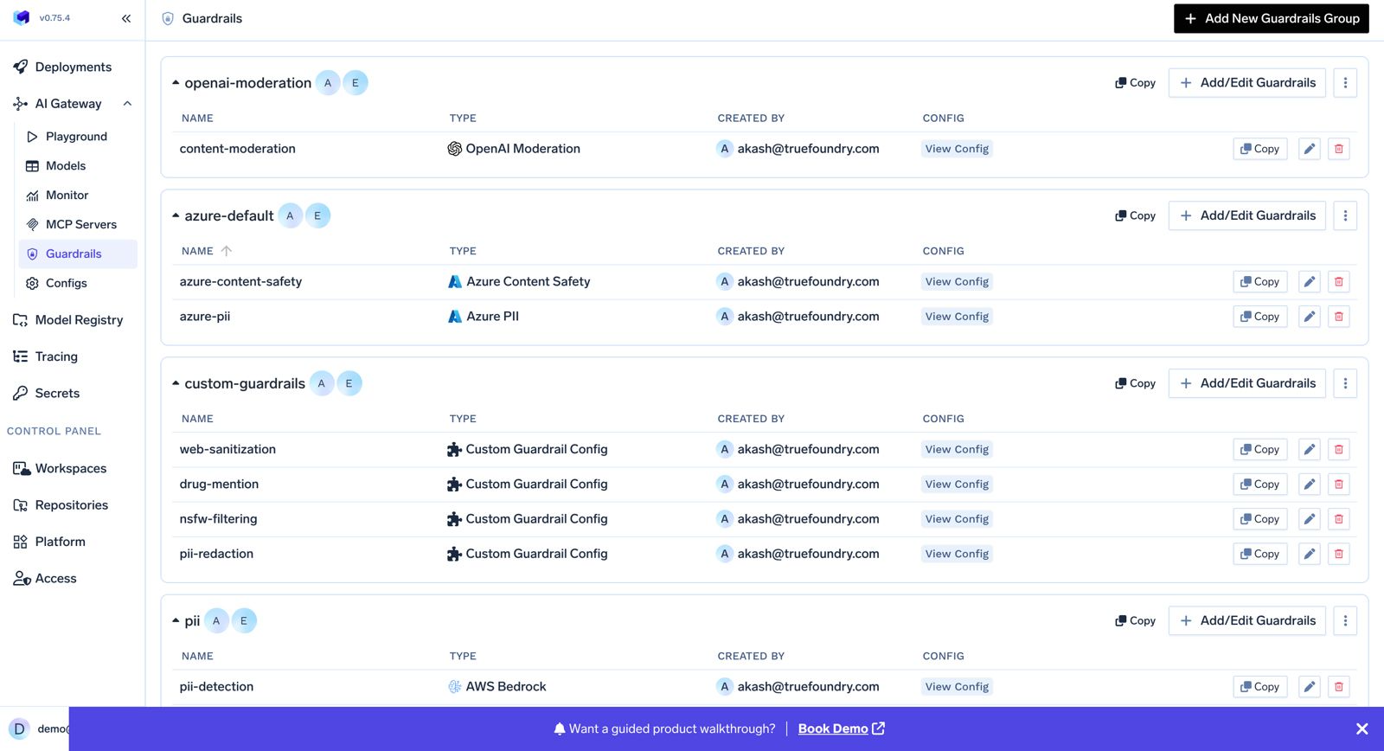Delete web-sanitization guardrail trash icon

pos(1339,450)
